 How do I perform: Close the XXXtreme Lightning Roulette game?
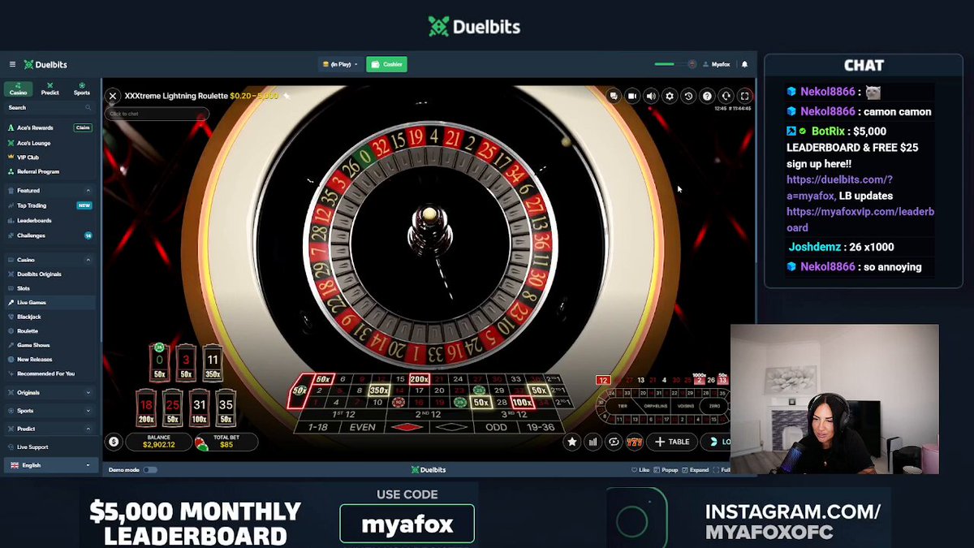coord(113,96)
